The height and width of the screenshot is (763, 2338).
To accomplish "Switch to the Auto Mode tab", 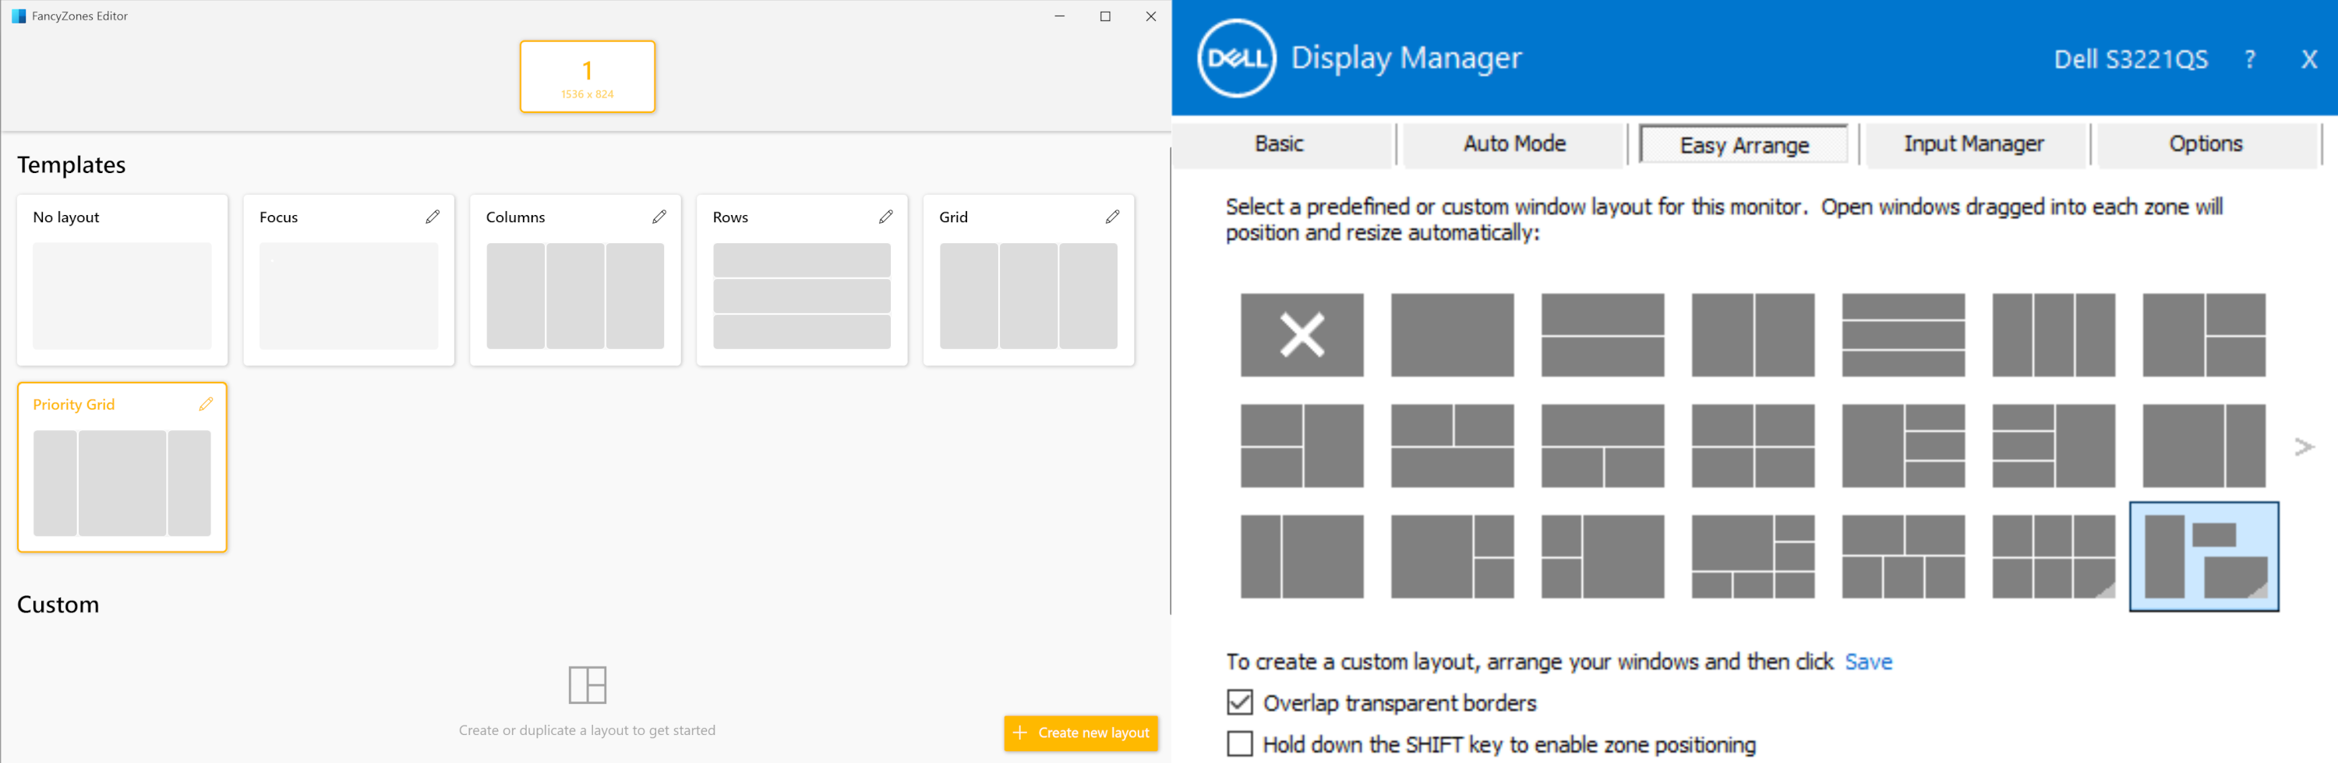I will coord(1513,144).
